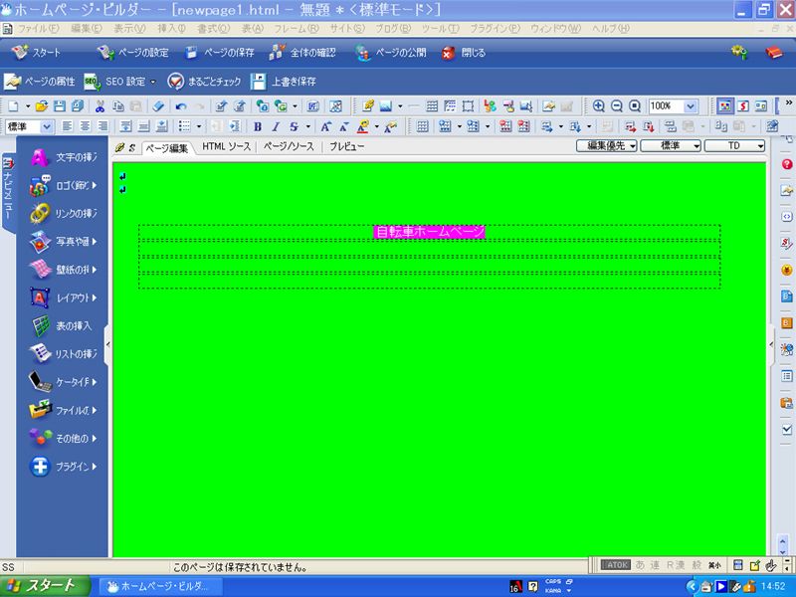Open 文字の挿入 in the navigation menu
The image size is (796, 597).
coord(64,157)
